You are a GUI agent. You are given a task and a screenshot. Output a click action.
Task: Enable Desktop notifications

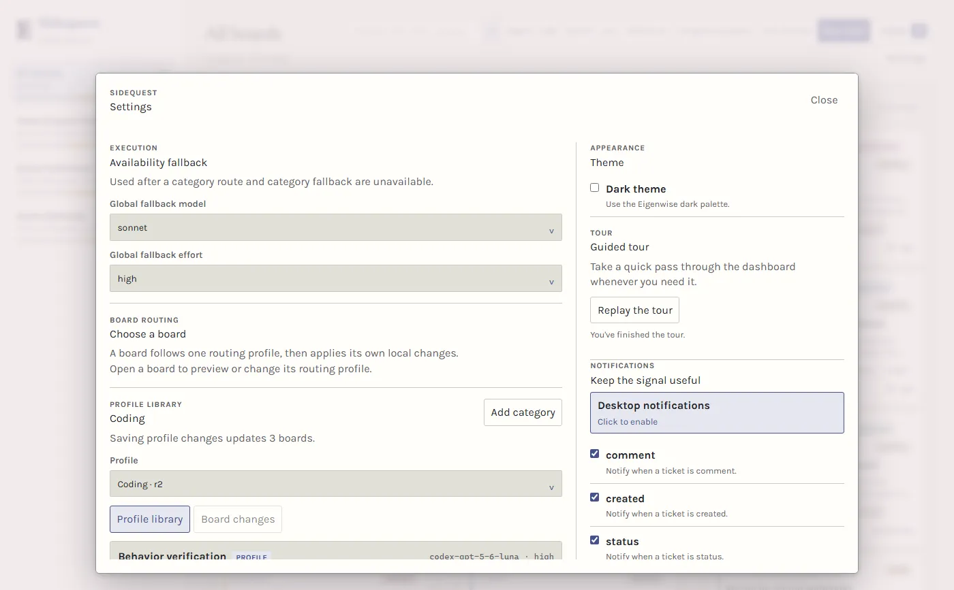[x=717, y=412]
